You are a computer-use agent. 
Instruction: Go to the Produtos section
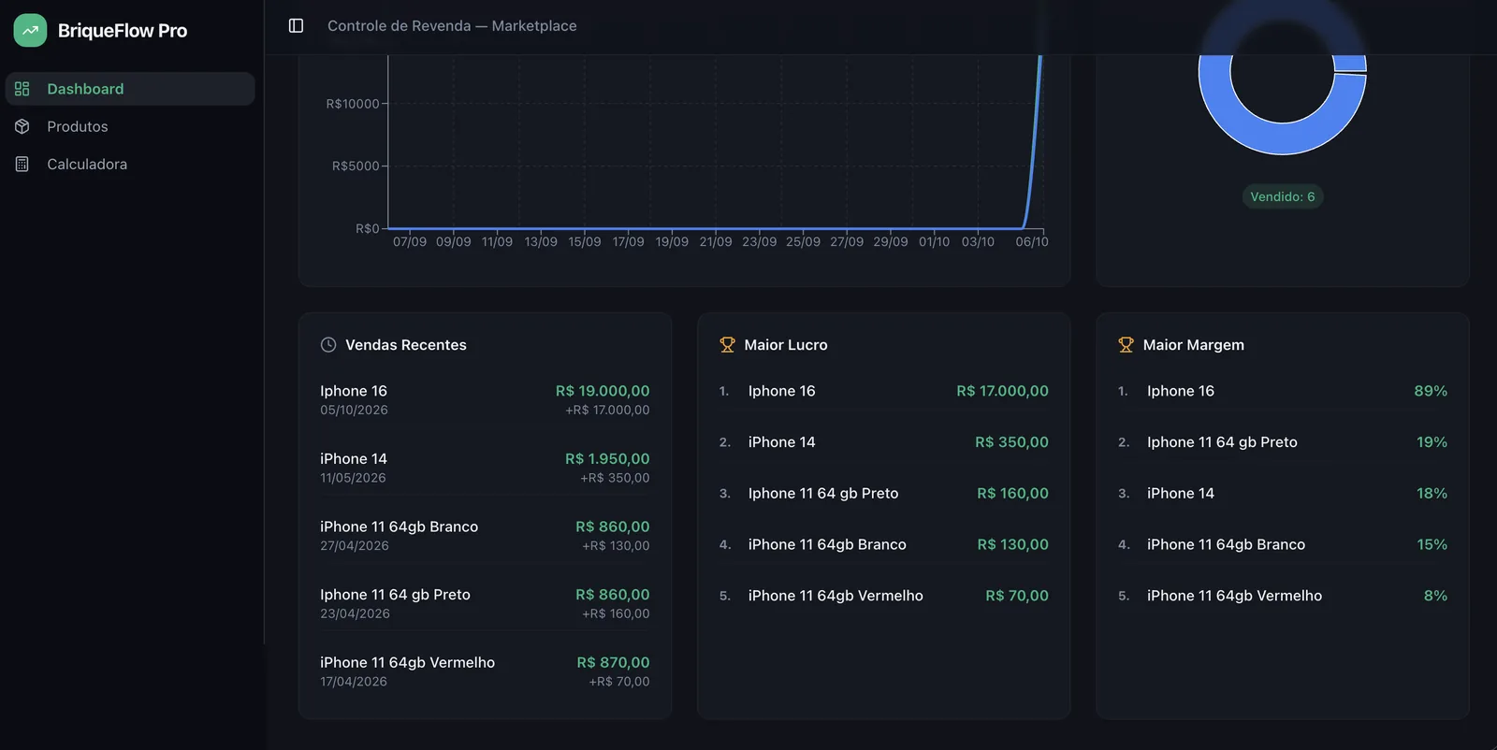pos(130,126)
